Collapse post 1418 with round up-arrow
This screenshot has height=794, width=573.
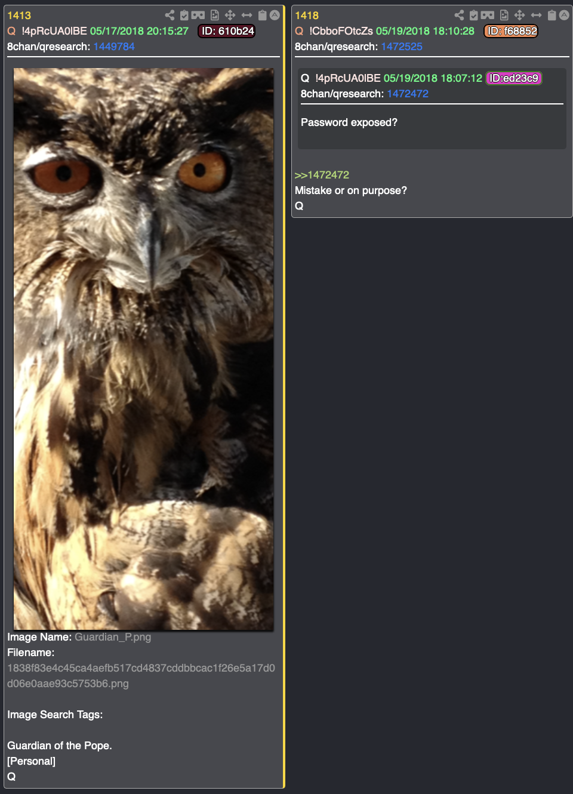coord(564,15)
